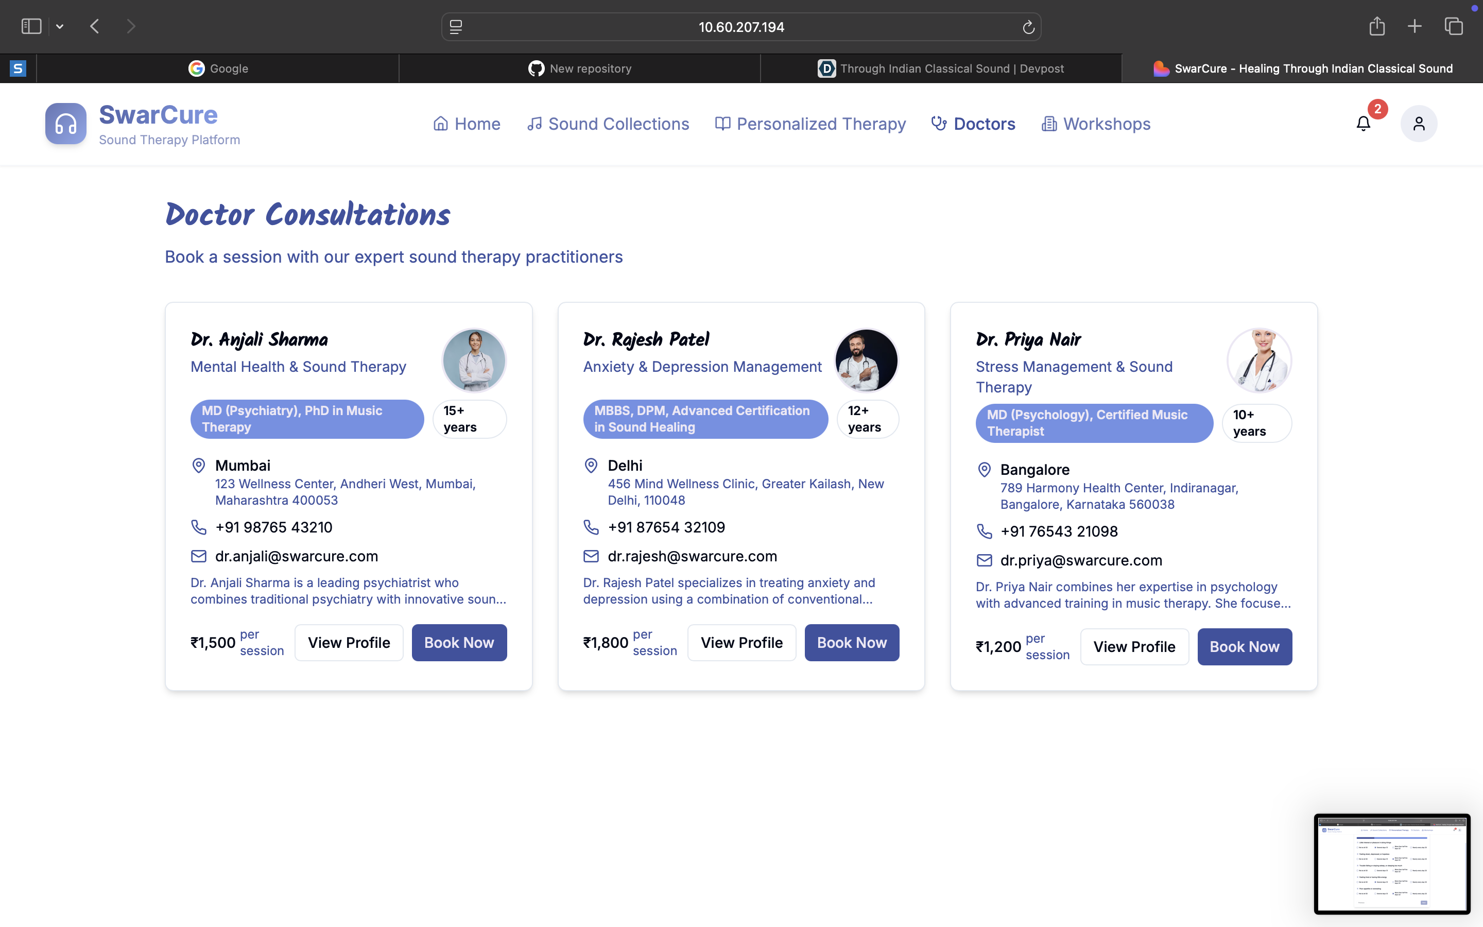Viewport: 1483px width, 927px height.
Task: Click the Safari share icon
Action: [1376, 26]
